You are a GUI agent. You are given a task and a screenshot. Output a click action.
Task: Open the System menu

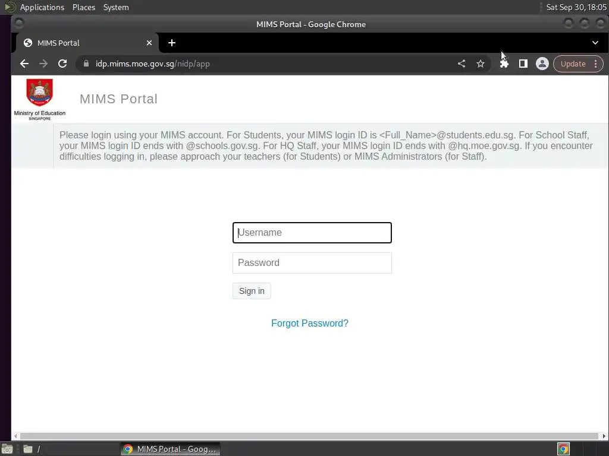coord(116,7)
